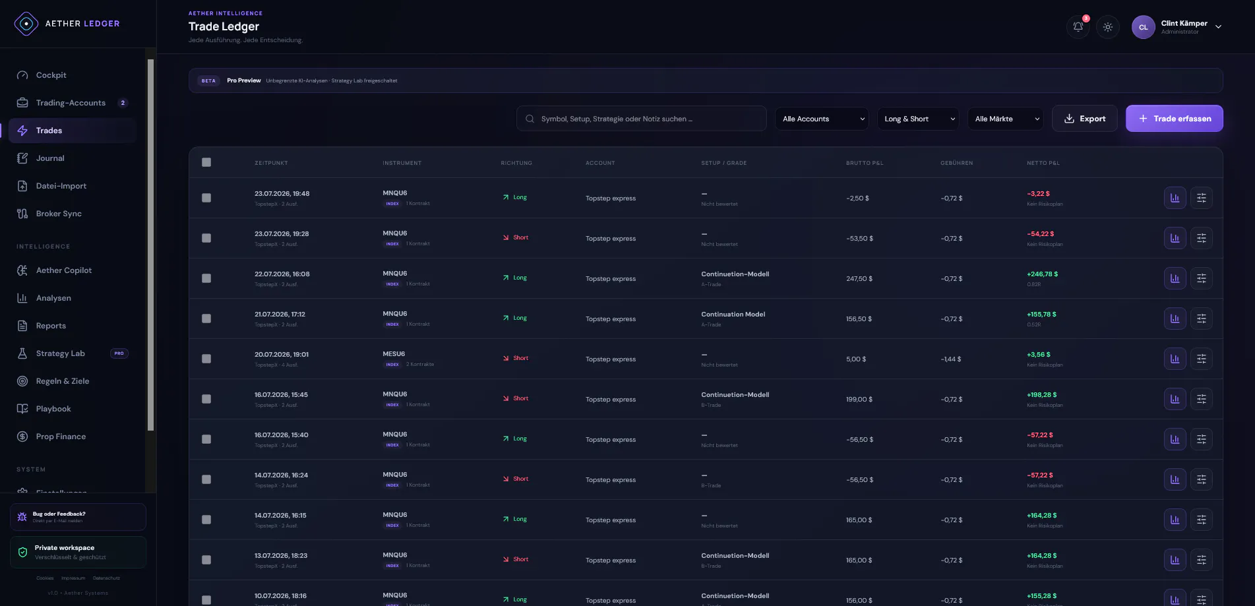Open sliders icon for 22.07.2026, 16:08 trade

[x=1202, y=278]
